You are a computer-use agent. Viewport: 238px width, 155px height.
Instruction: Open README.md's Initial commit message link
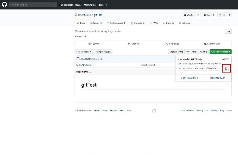148,65
